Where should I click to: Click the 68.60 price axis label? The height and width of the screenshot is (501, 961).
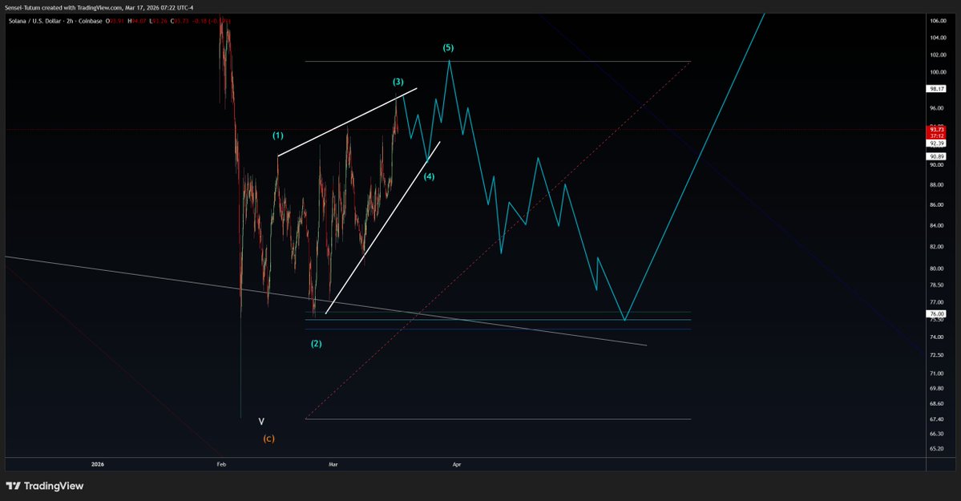click(938, 404)
